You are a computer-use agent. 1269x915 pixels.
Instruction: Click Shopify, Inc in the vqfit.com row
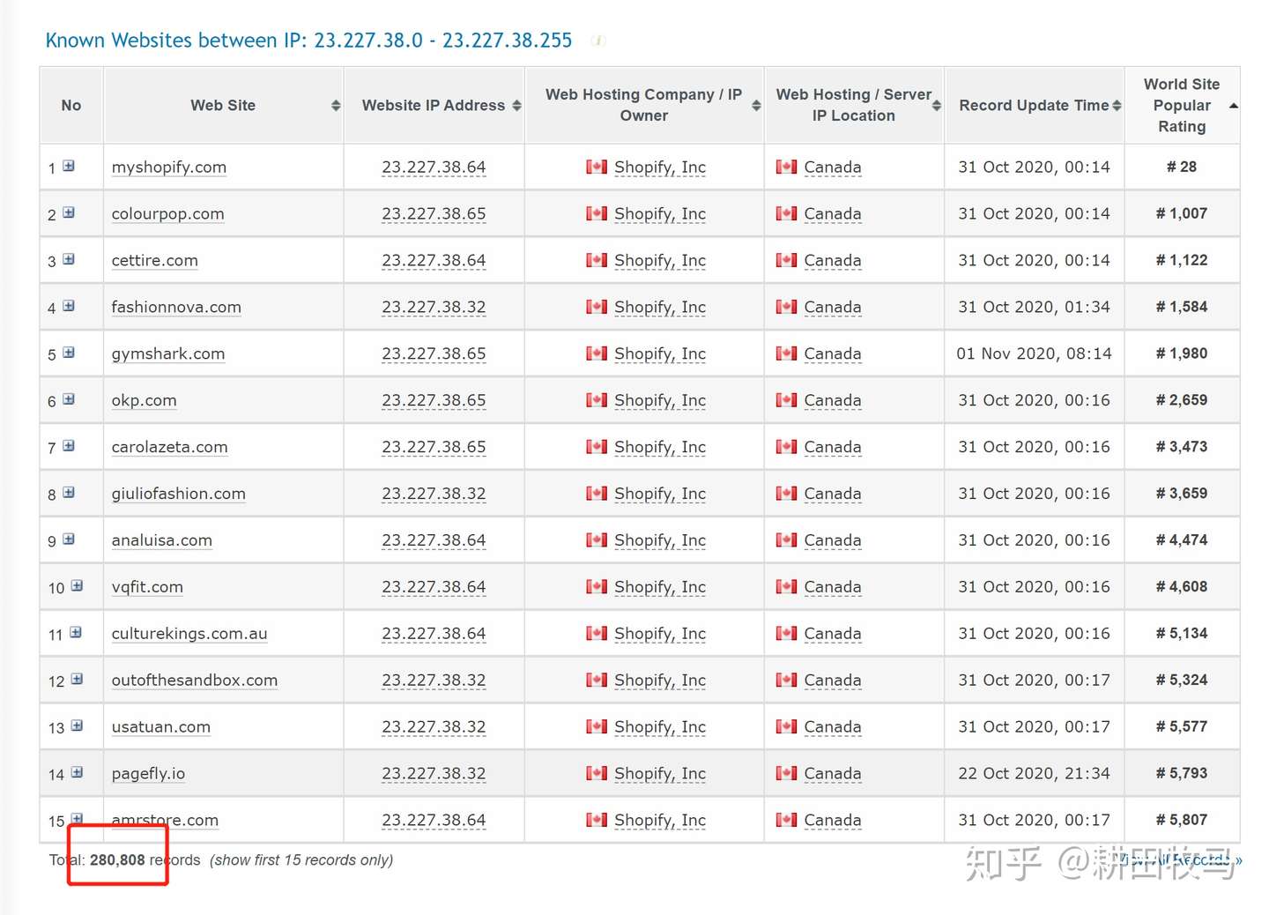click(x=660, y=588)
